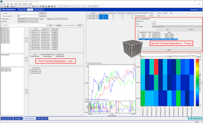This screenshot has height=123, width=203.
Task: Expand the Weighting Linear dropdown
Action: (x=57, y=19)
